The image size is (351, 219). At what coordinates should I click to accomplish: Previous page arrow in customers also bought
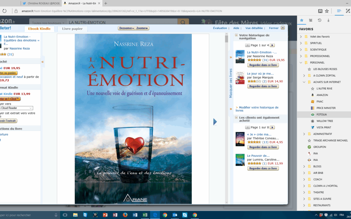[x=247, y=128]
